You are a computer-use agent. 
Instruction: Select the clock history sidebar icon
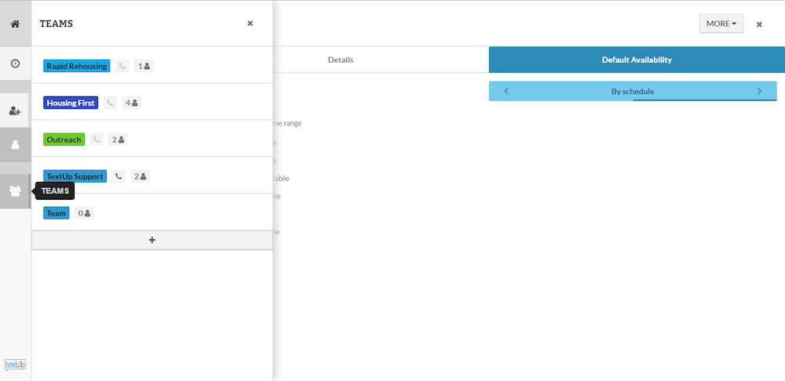pos(15,63)
